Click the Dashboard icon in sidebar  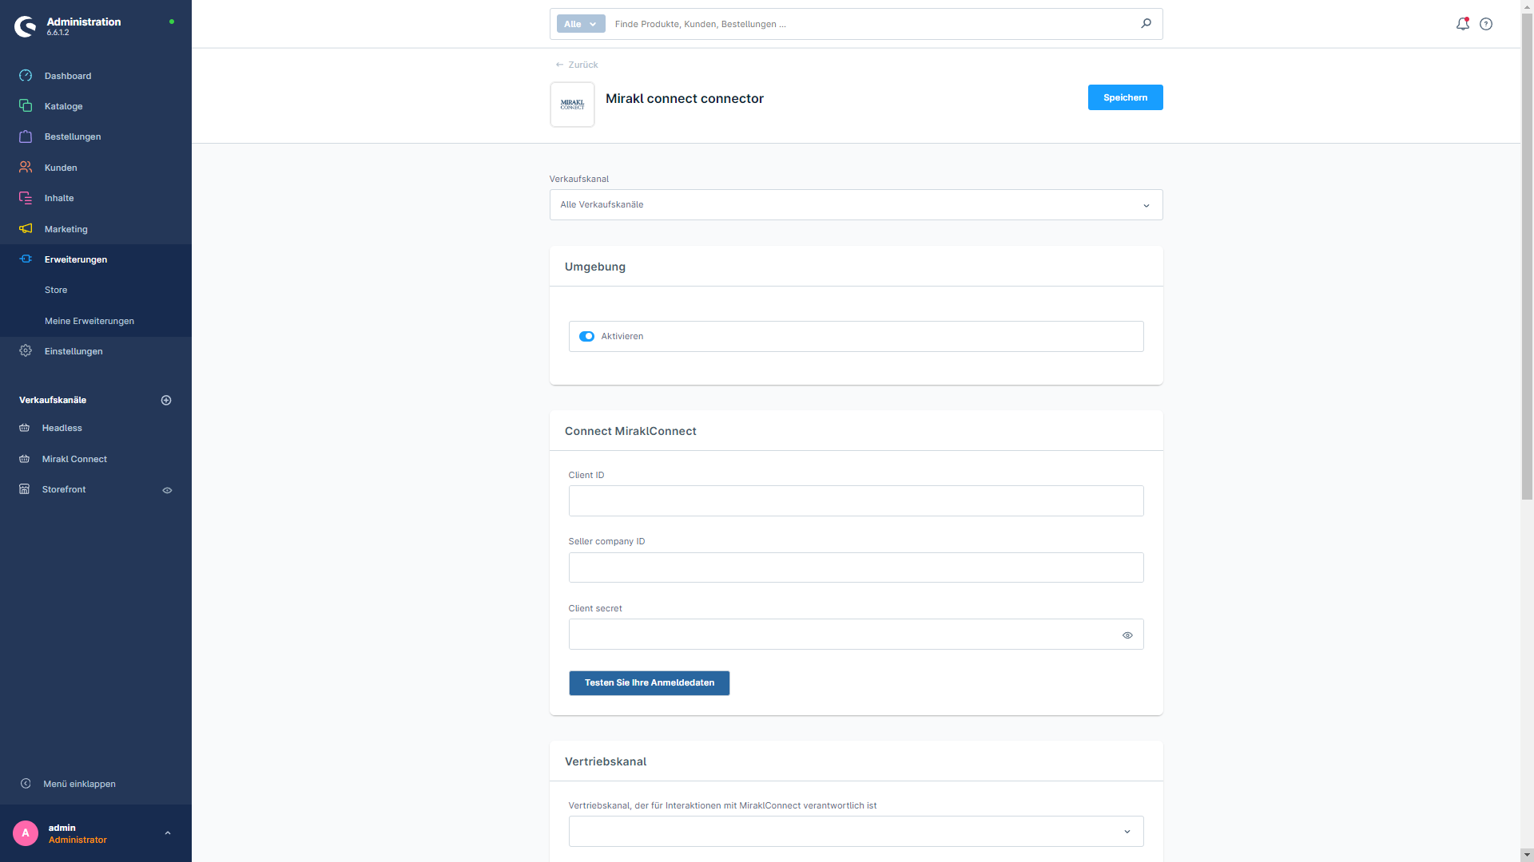[x=26, y=75]
